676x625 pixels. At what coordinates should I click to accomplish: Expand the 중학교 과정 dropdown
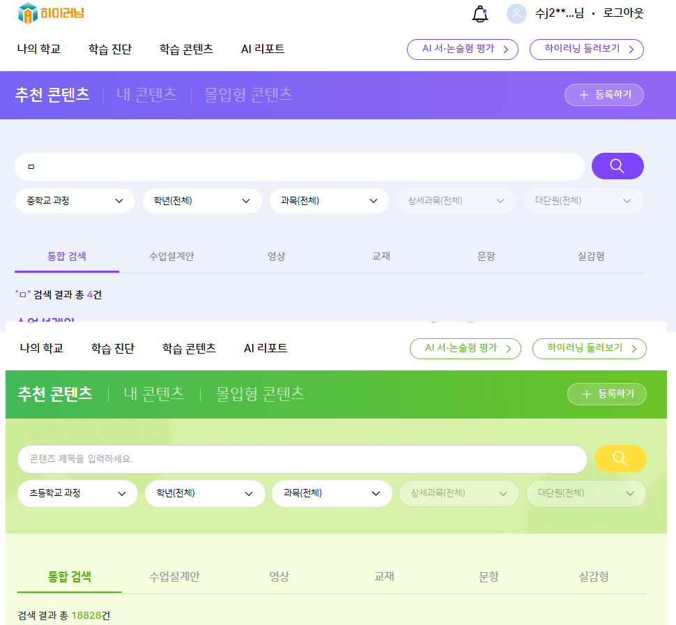point(75,201)
